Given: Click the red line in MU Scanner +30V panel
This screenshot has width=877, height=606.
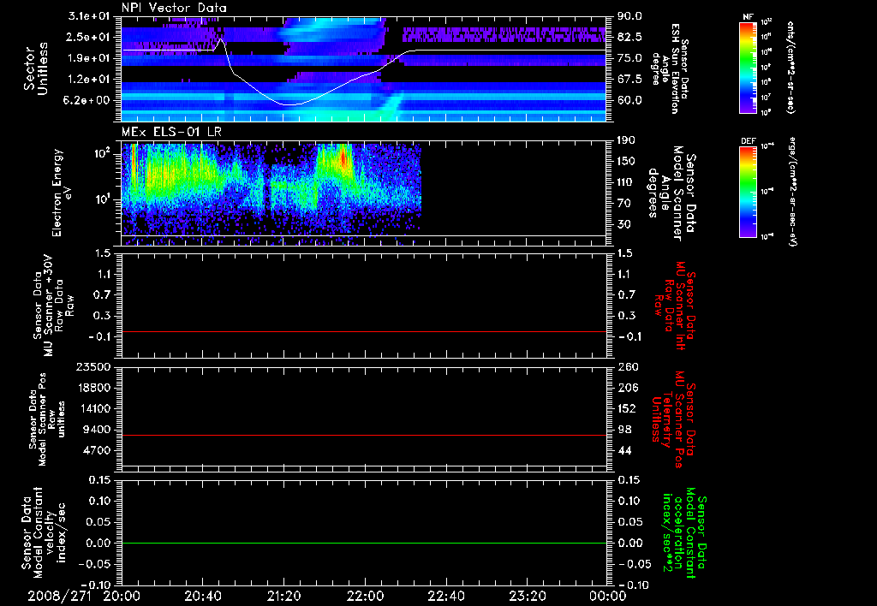Looking at the screenshot, I should (x=363, y=331).
